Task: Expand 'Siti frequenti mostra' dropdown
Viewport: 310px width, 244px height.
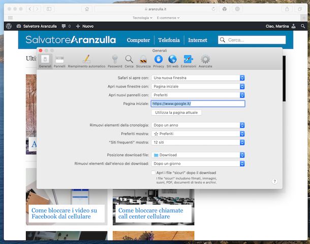Action: [x=198, y=142]
